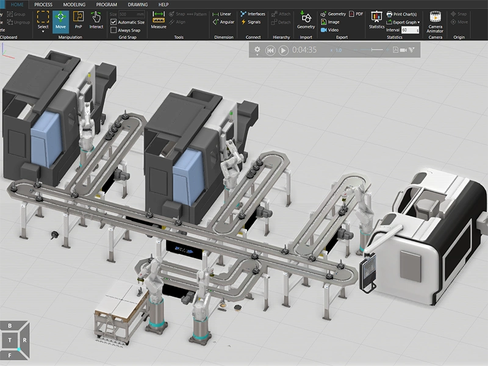Export to PDF from the ribbon
Viewport: 488px width, 366px height.
tap(356, 13)
